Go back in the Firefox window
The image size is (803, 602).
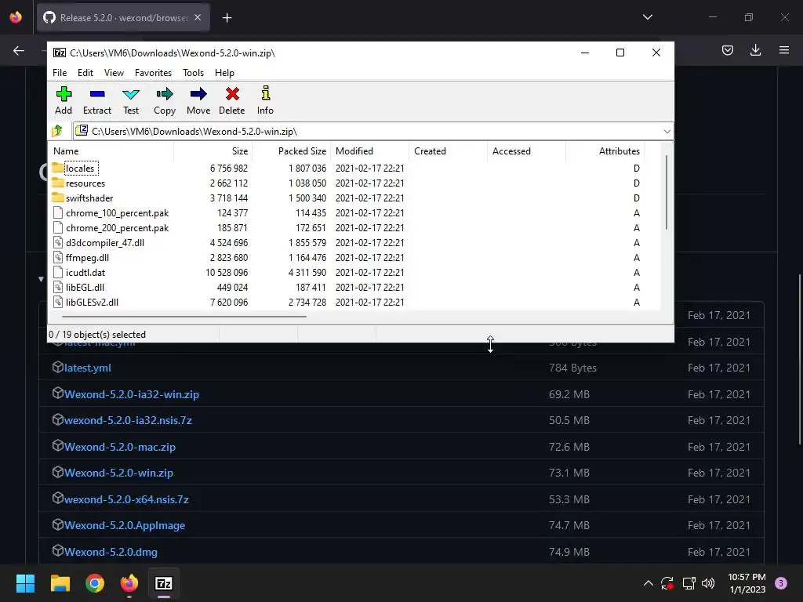click(x=19, y=50)
